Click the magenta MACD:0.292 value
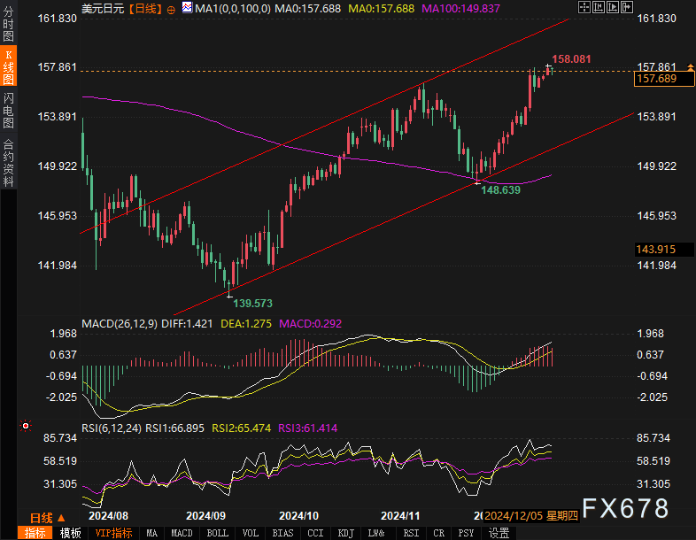The width and height of the screenshot is (696, 540). pos(310,323)
